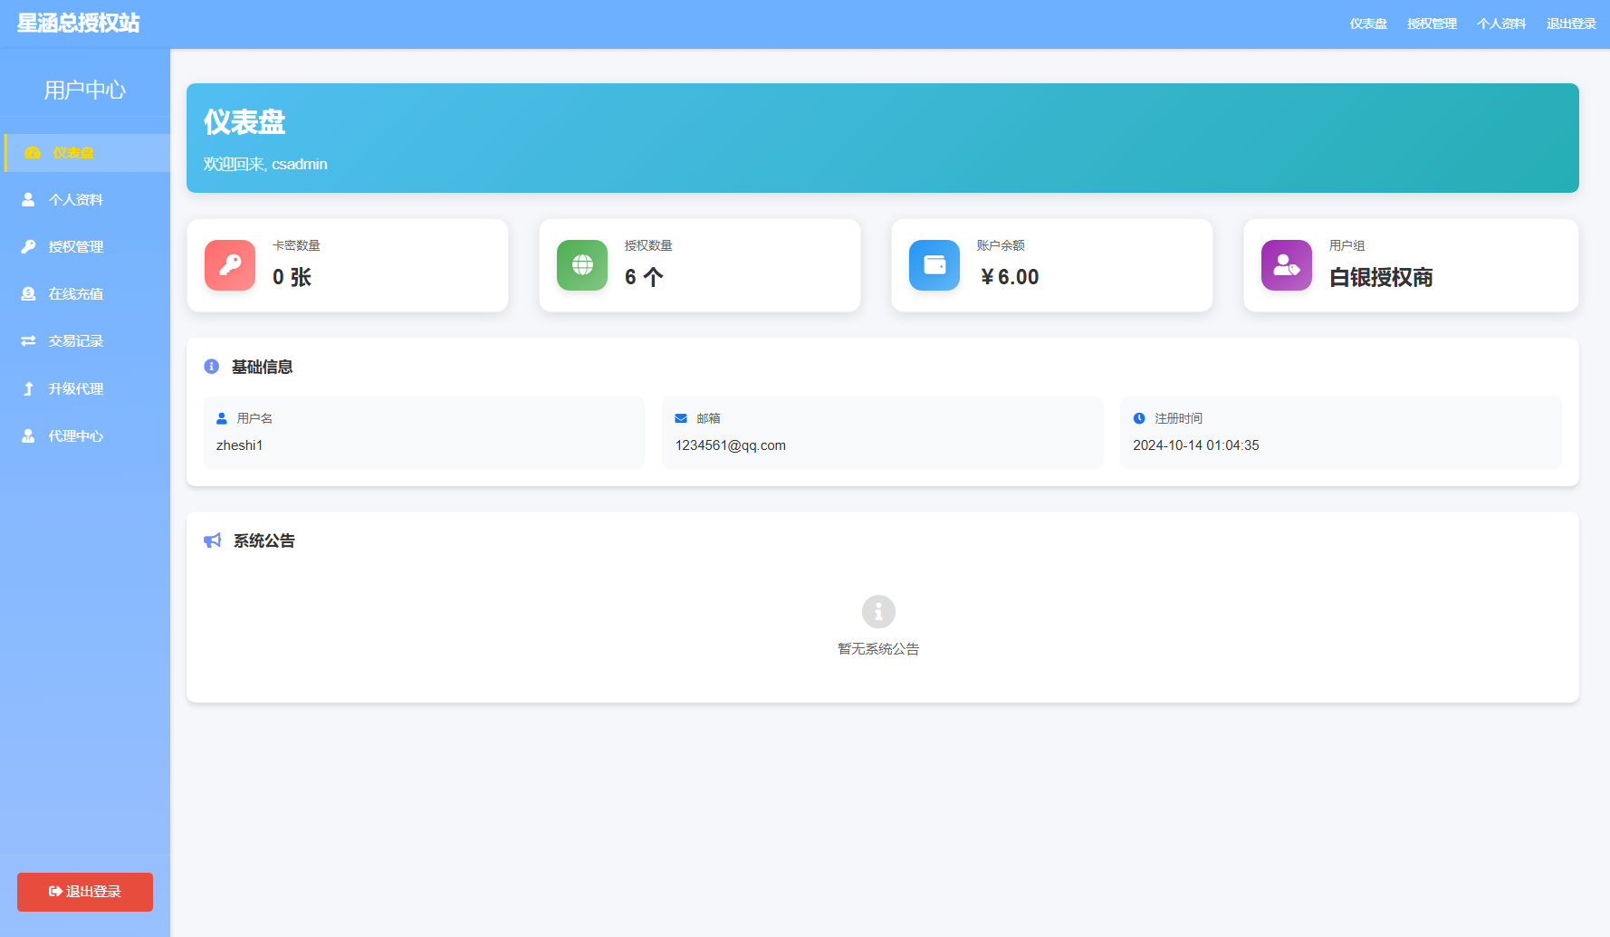Click the envelope icon next to 邮箱
Image resolution: width=1610 pixels, height=937 pixels.
point(681,418)
